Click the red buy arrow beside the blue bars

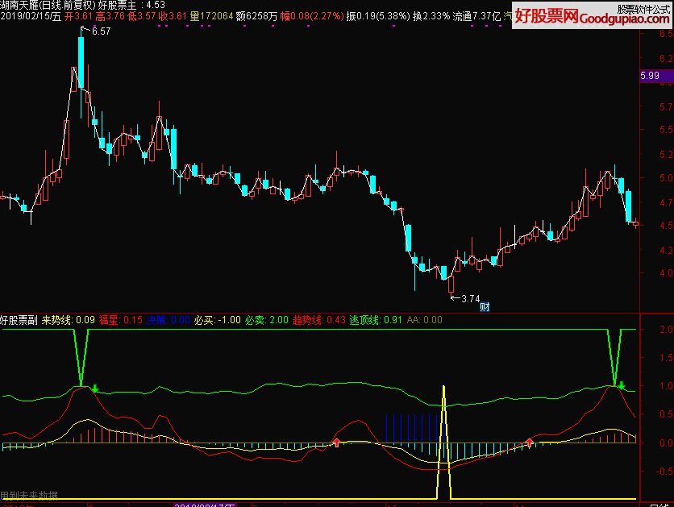[336, 443]
